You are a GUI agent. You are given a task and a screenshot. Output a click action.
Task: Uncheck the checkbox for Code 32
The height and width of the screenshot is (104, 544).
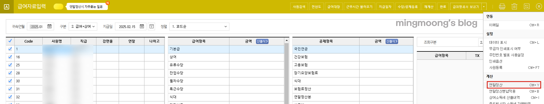pyautogui.click(x=10, y=97)
